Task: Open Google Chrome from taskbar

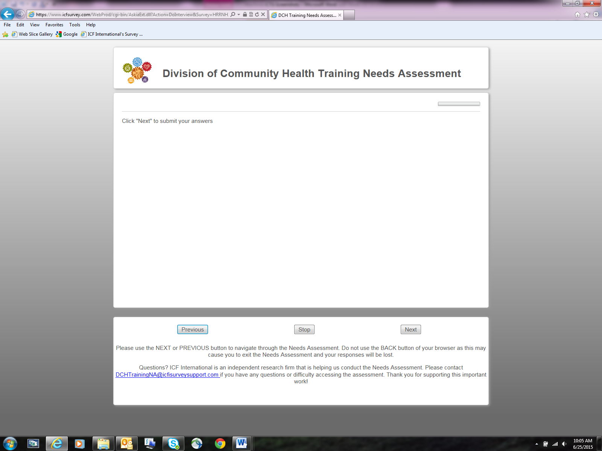Action: click(220, 444)
